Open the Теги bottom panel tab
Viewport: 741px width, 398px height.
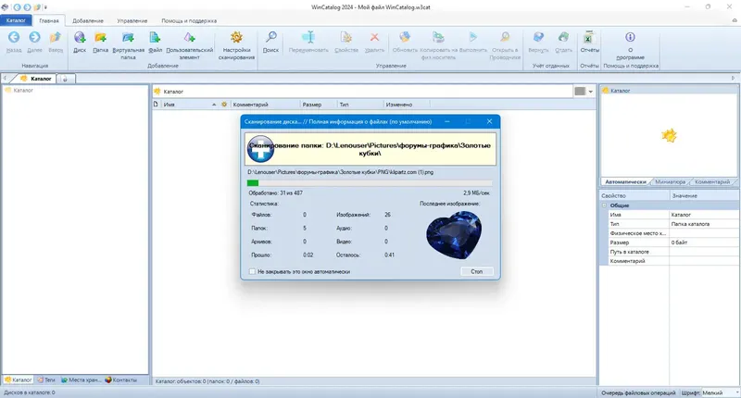(x=46, y=379)
